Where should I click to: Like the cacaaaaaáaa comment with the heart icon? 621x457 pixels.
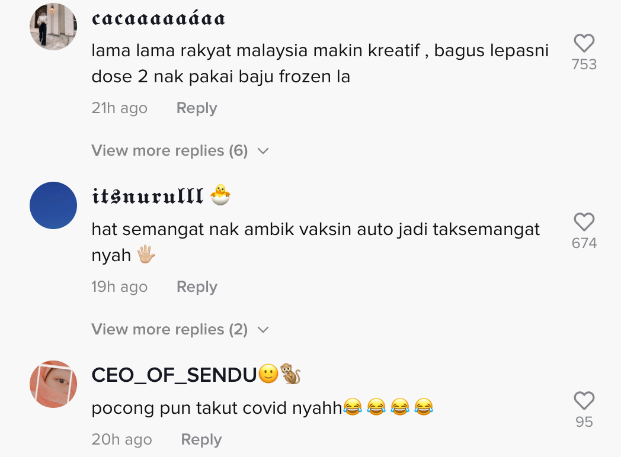pyautogui.click(x=584, y=43)
